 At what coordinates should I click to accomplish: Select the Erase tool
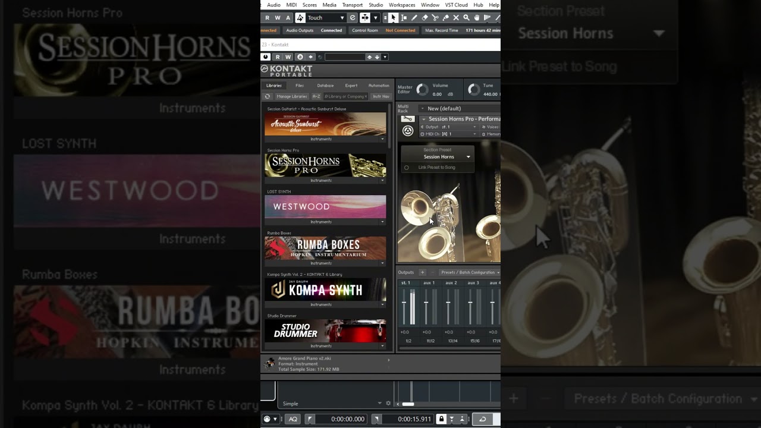point(424,18)
